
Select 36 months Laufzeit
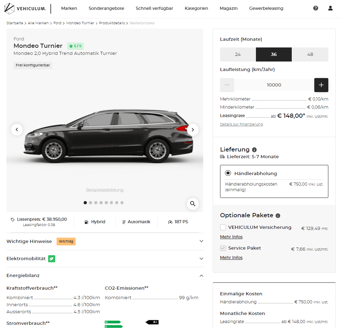click(274, 54)
